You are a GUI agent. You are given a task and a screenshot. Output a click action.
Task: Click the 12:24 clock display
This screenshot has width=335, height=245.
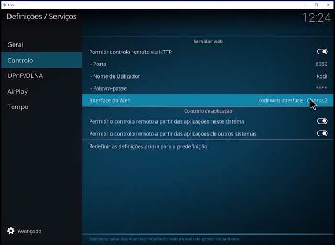point(316,17)
